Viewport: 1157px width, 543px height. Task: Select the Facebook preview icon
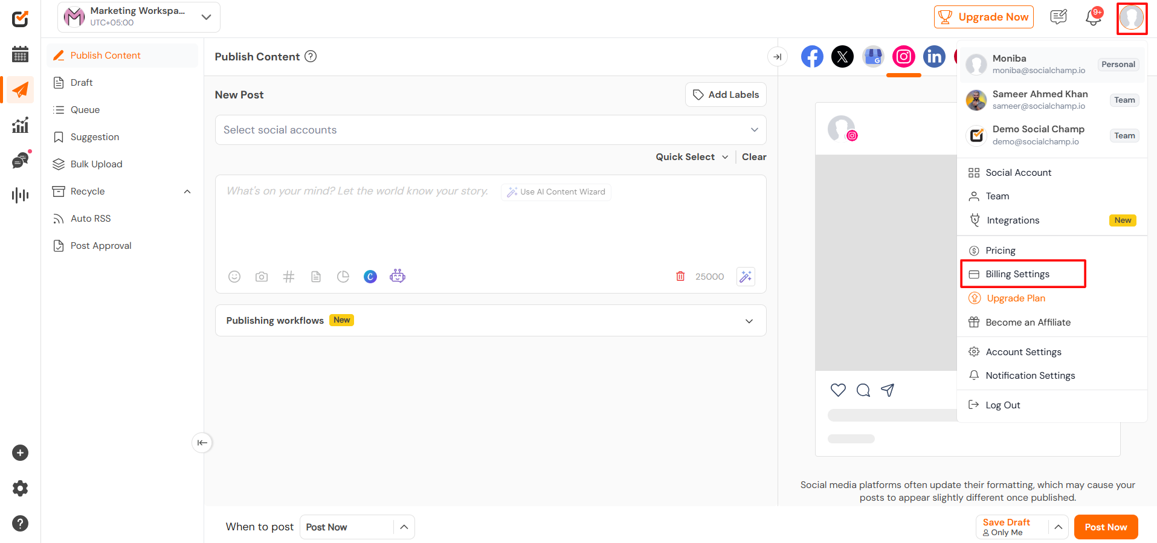click(812, 57)
